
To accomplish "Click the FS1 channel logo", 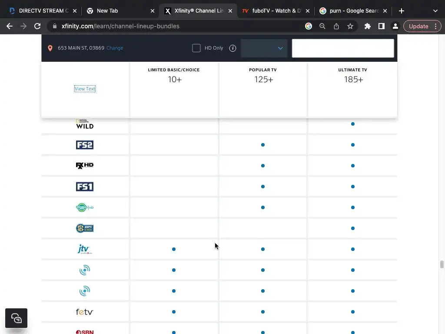I will point(85,187).
